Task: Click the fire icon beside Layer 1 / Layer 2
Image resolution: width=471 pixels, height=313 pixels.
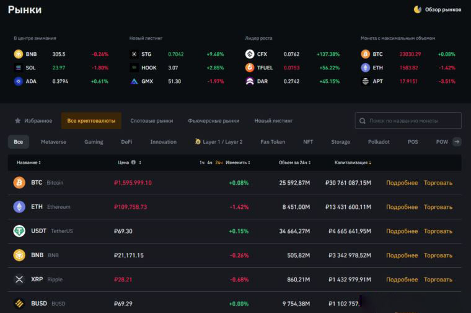Action: tap(198, 141)
